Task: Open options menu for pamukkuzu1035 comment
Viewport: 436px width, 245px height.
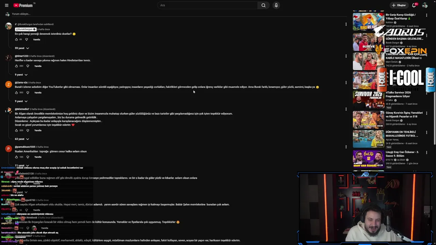Action: (x=346, y=147)
